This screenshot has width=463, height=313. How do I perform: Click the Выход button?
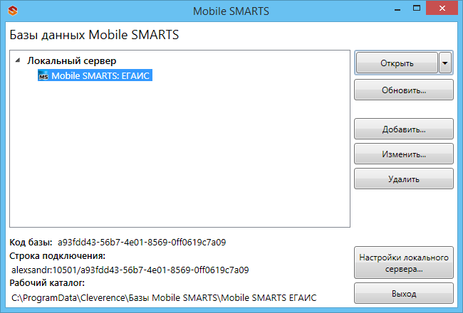(x=404, y=293)
